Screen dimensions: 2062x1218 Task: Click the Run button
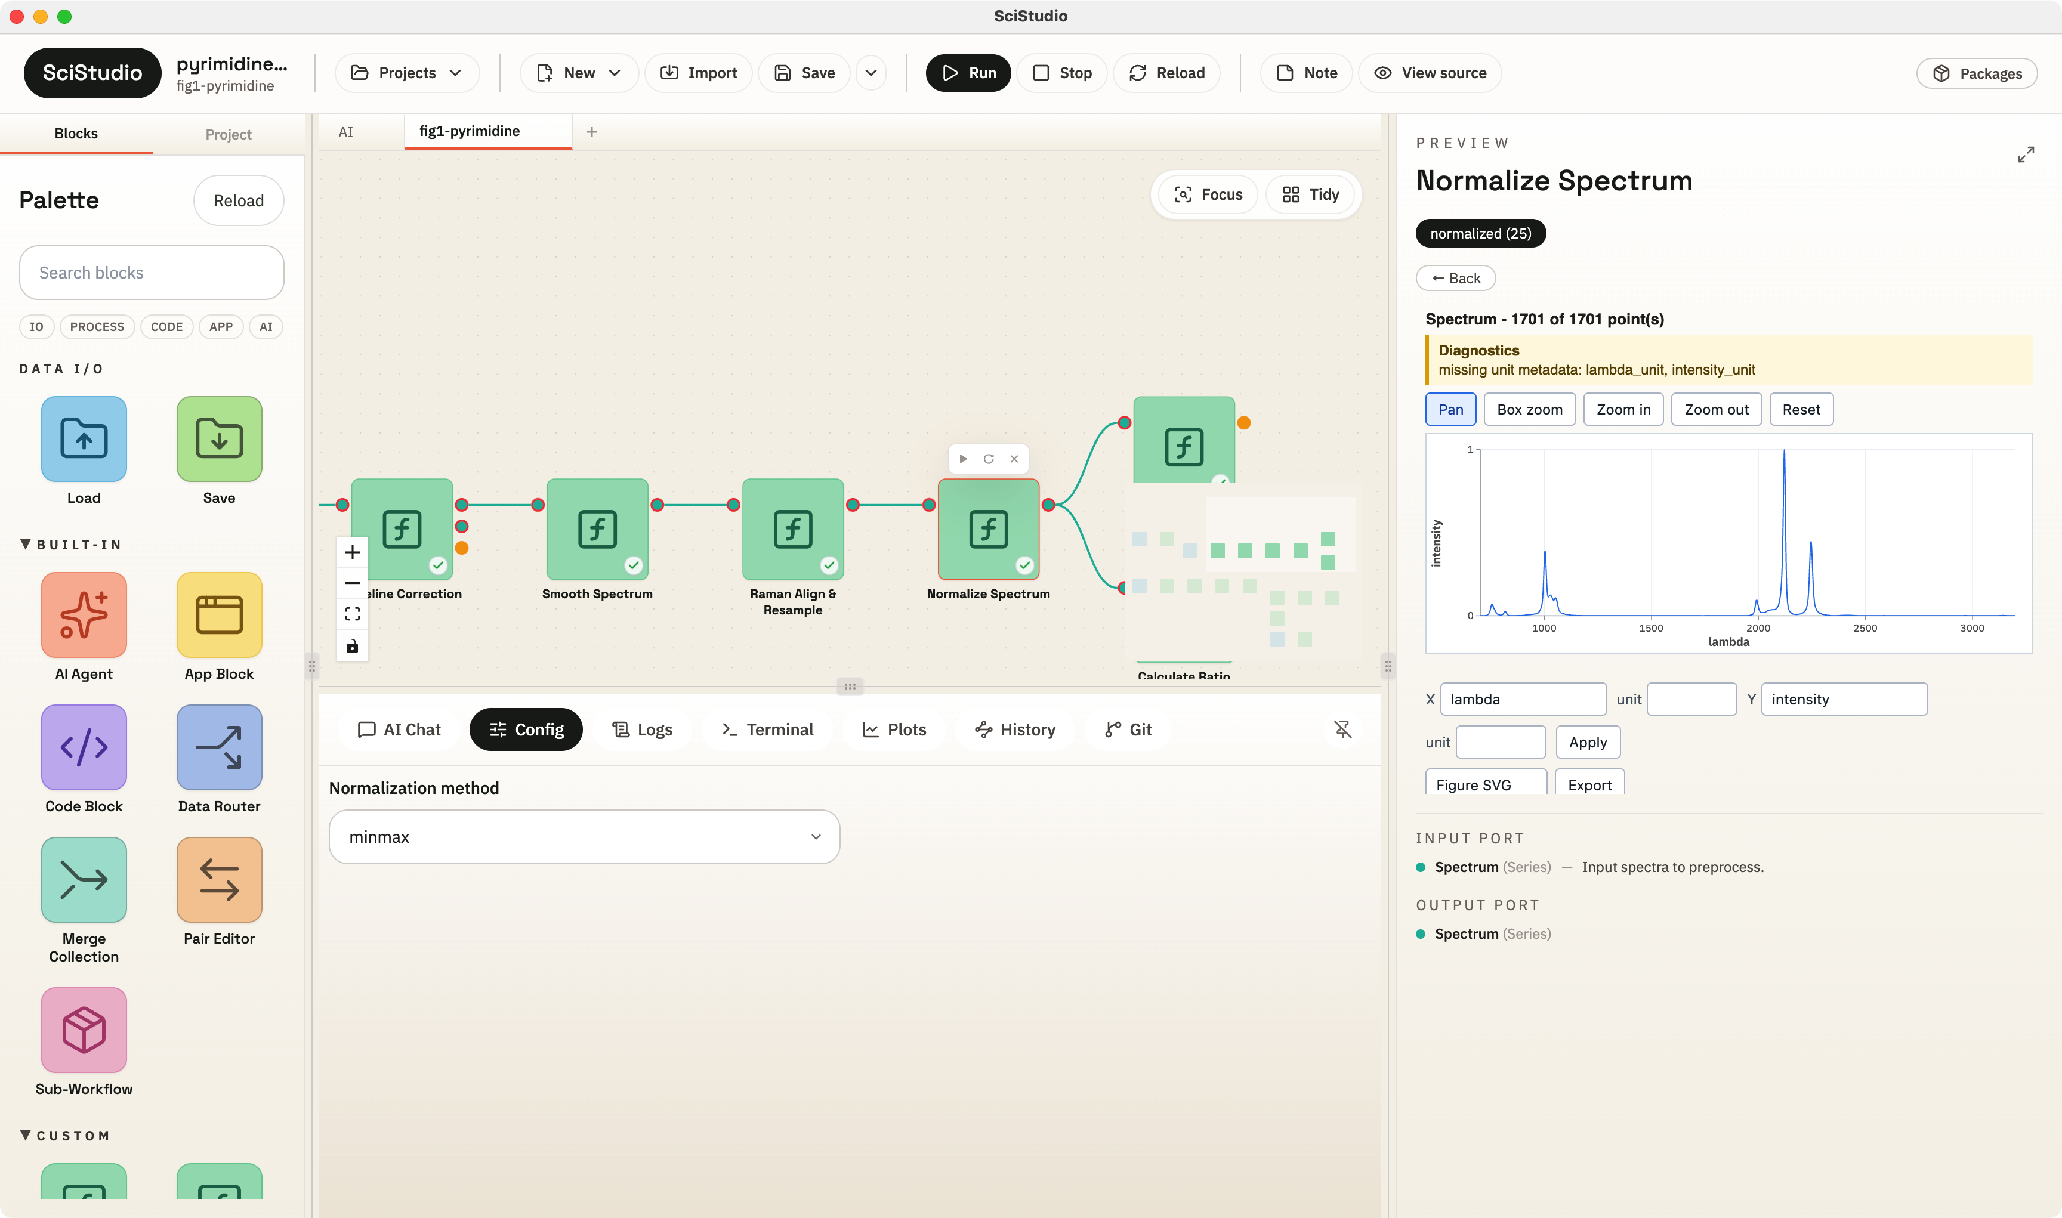968,73
